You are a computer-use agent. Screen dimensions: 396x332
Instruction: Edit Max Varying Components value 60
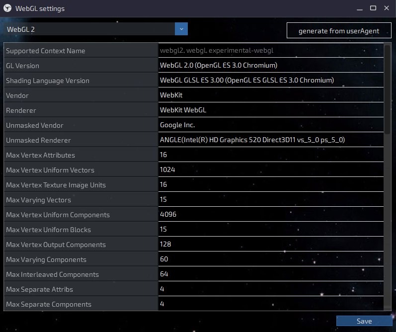pos(271,259)
